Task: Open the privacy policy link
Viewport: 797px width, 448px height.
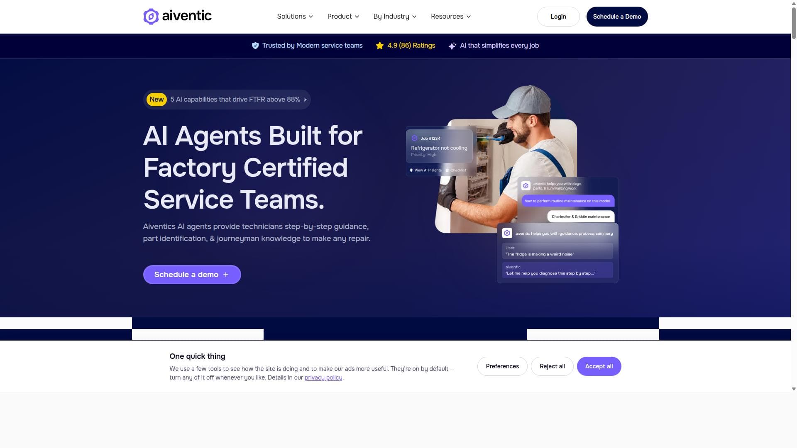Action: [x=323, y=377]
